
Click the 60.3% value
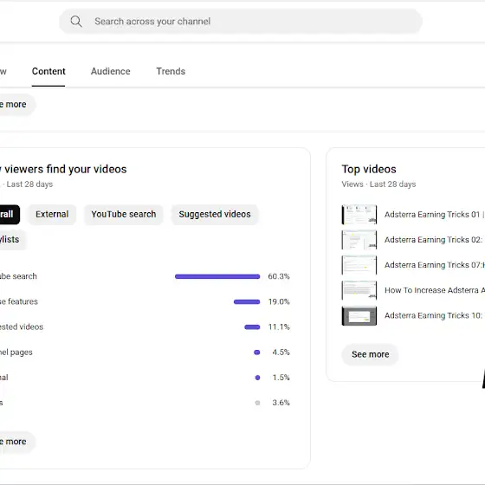[279, 276]
